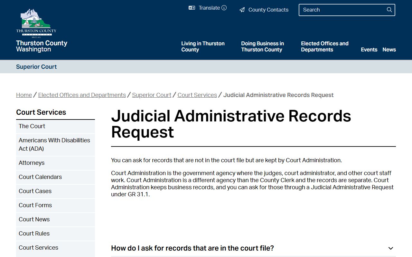Click sentence 'You can ask for records that are not in the court file'
The image size is (412, 257).
coord(226,160)
